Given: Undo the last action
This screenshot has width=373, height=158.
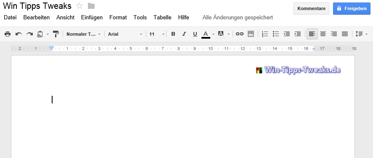Looking at the screenshot, I should click(19, 34).
